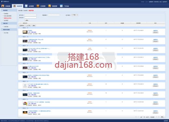Collapse the second left sidebar section header

point(9,23)
